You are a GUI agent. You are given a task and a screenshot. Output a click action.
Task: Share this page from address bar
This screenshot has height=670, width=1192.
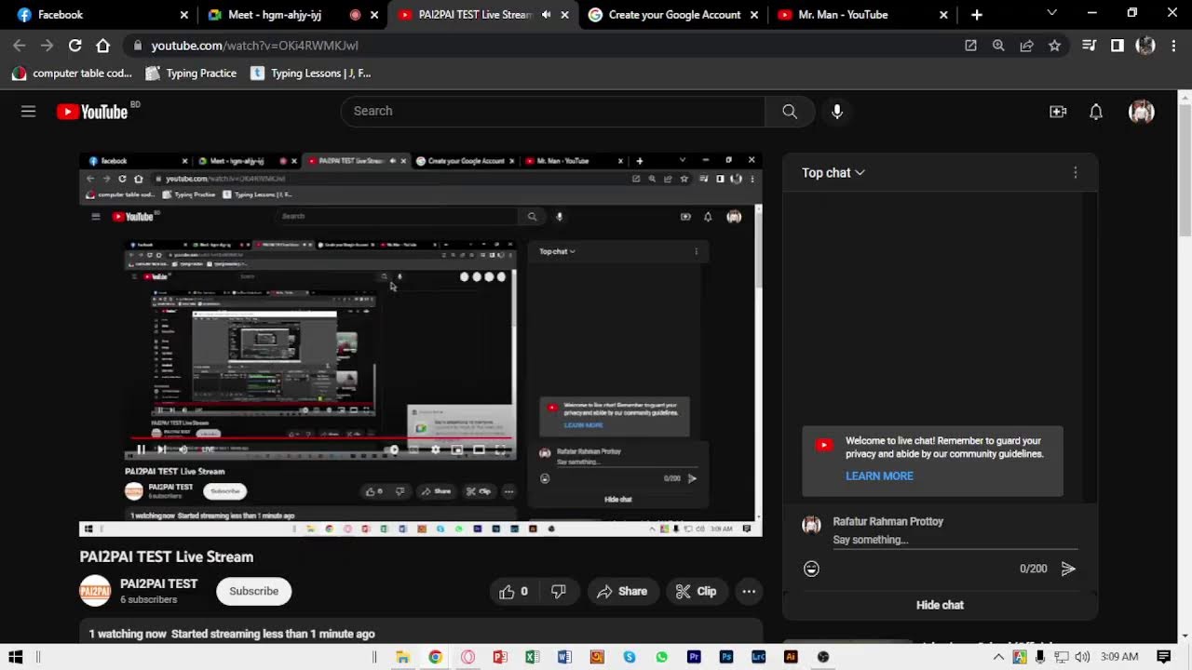click(x=1026, y=46)
